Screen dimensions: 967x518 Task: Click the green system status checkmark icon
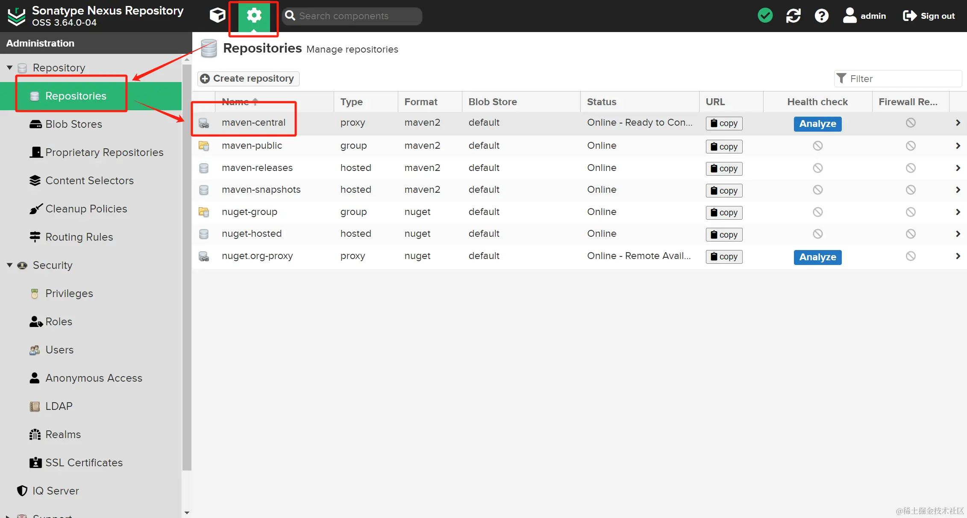coord(765,16)
